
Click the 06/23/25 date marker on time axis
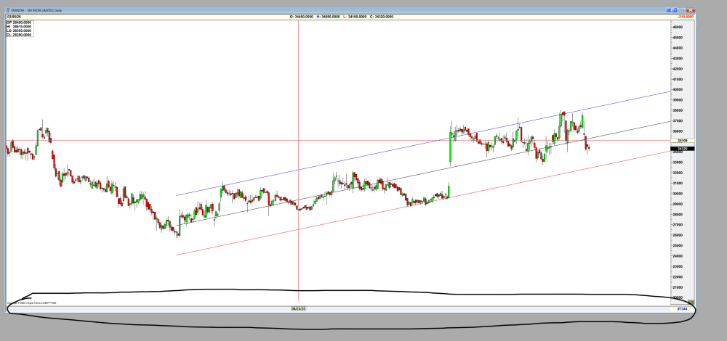pyautogui.click(x=298, y=309)
